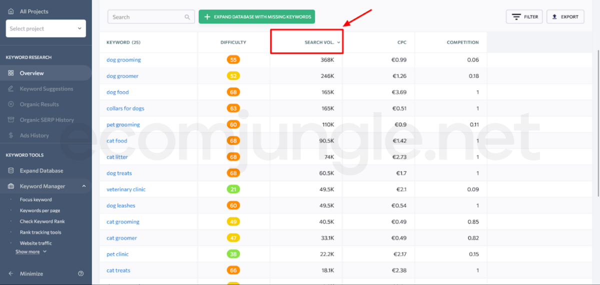Screen dimensions: 600x285
Task: Click Expand Database With Missing Keywords button
Action: tap(256, 17)
